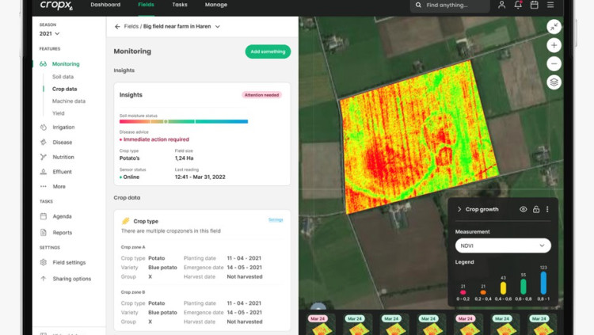The height and width of the screenshot is (335, 594).
Task: Open the hamburger menu icon
Action: [x=550, y=5]
